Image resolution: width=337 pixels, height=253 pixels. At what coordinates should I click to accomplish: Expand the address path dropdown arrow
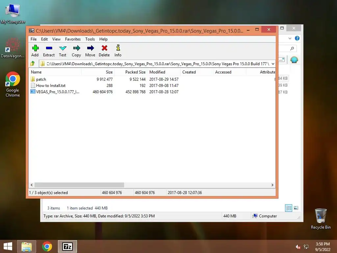click(x=273, y=64)
